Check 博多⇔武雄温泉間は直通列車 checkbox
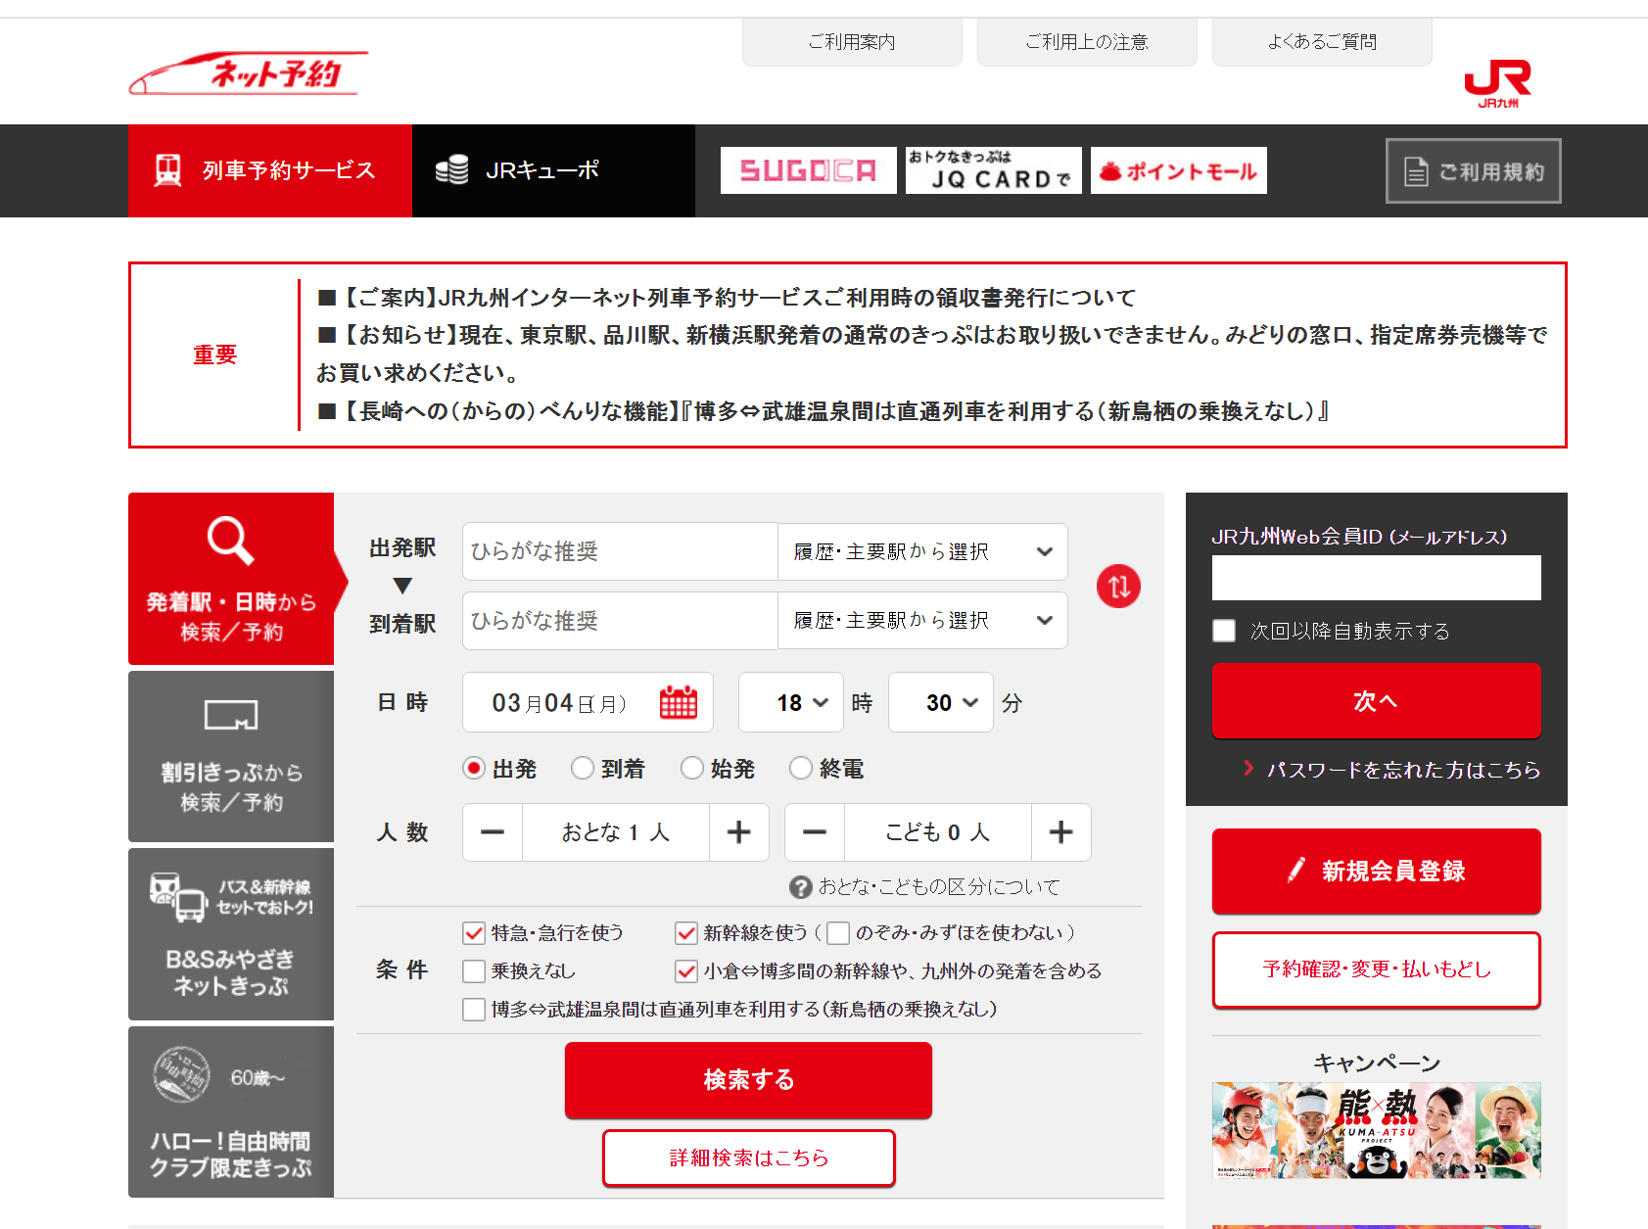The height and width of the screenshot is (1229, 1648). click(474, 1010)
